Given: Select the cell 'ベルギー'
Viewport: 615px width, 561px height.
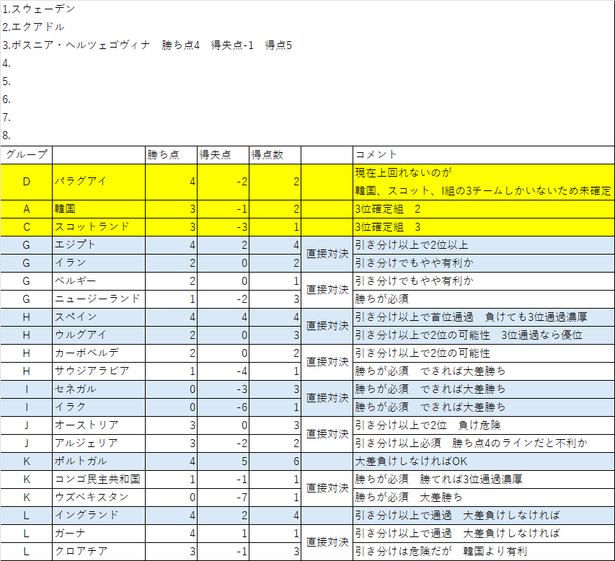Looking at the screenshot, I should [x=99, y=281].
